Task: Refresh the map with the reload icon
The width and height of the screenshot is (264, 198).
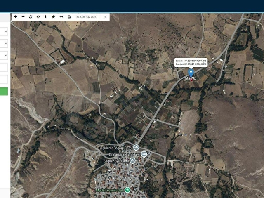Action: coord(31,17)
